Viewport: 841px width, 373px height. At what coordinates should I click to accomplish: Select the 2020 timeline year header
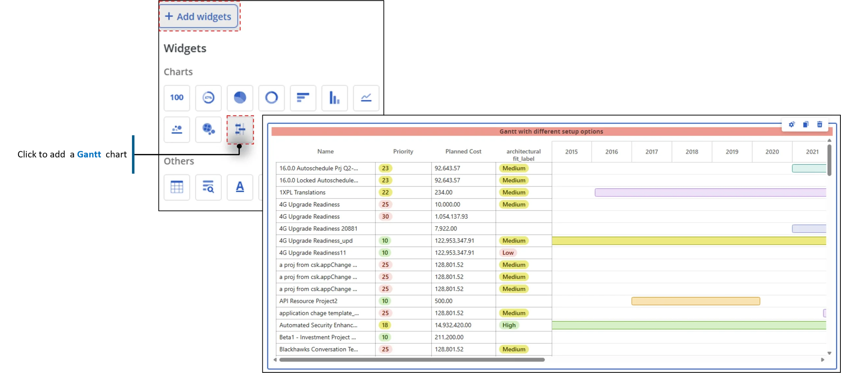coord(772,152)
